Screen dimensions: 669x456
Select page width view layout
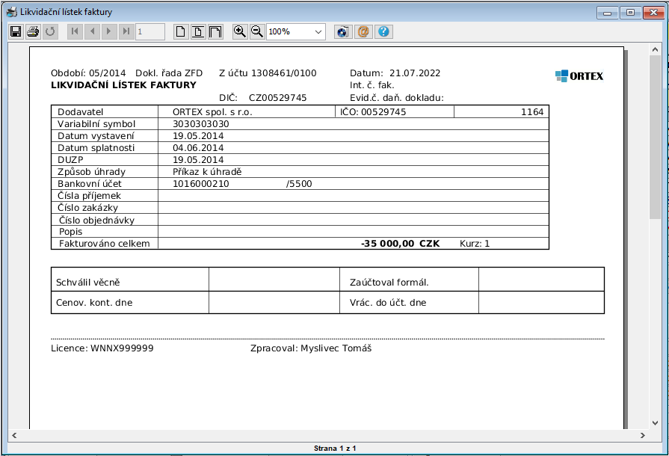pyautogui.click(x=198, y=31)
